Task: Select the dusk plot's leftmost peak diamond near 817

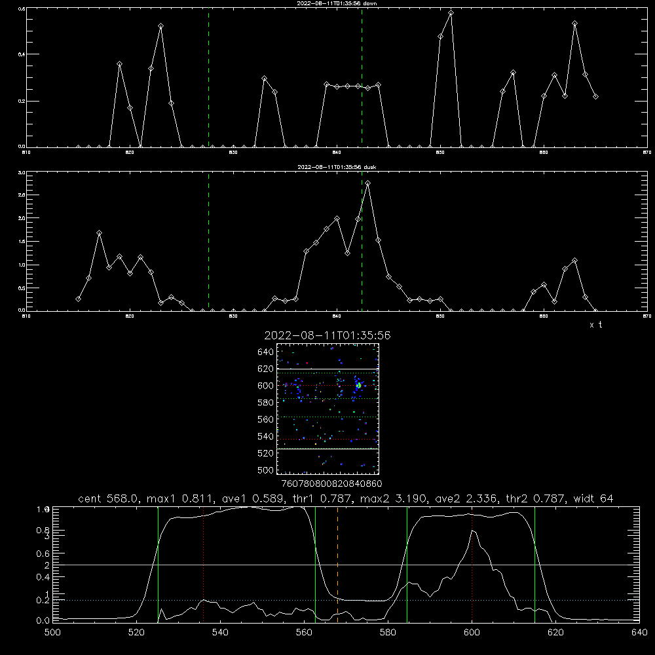Action: point(99,233)
